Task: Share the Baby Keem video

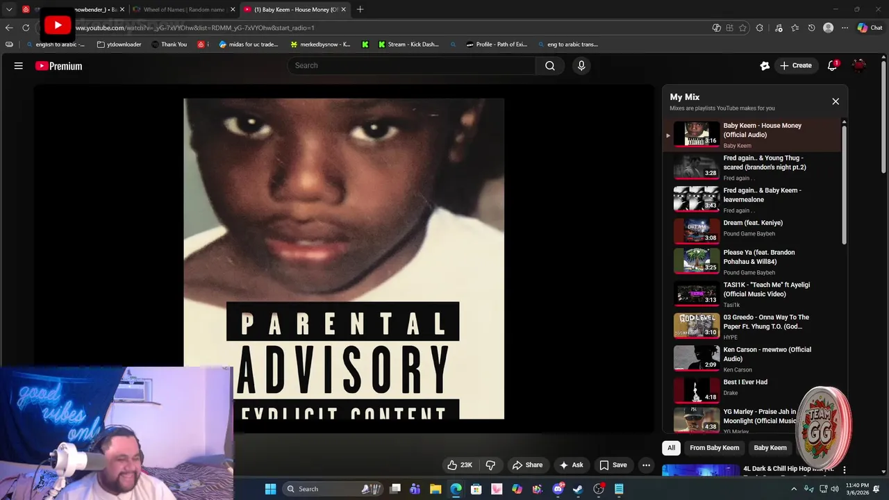Action: (x=527, y=465)
